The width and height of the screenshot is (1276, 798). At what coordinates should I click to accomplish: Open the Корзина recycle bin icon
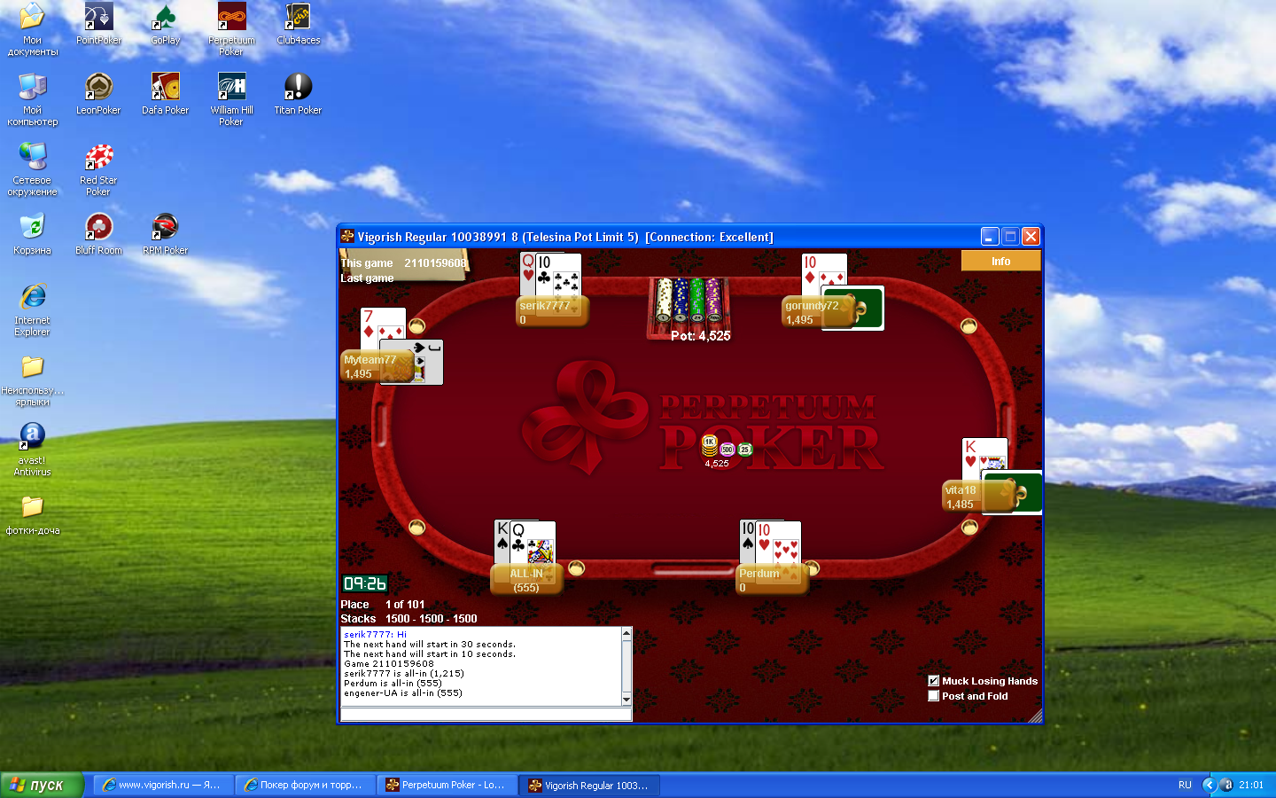tap(32, 234)
